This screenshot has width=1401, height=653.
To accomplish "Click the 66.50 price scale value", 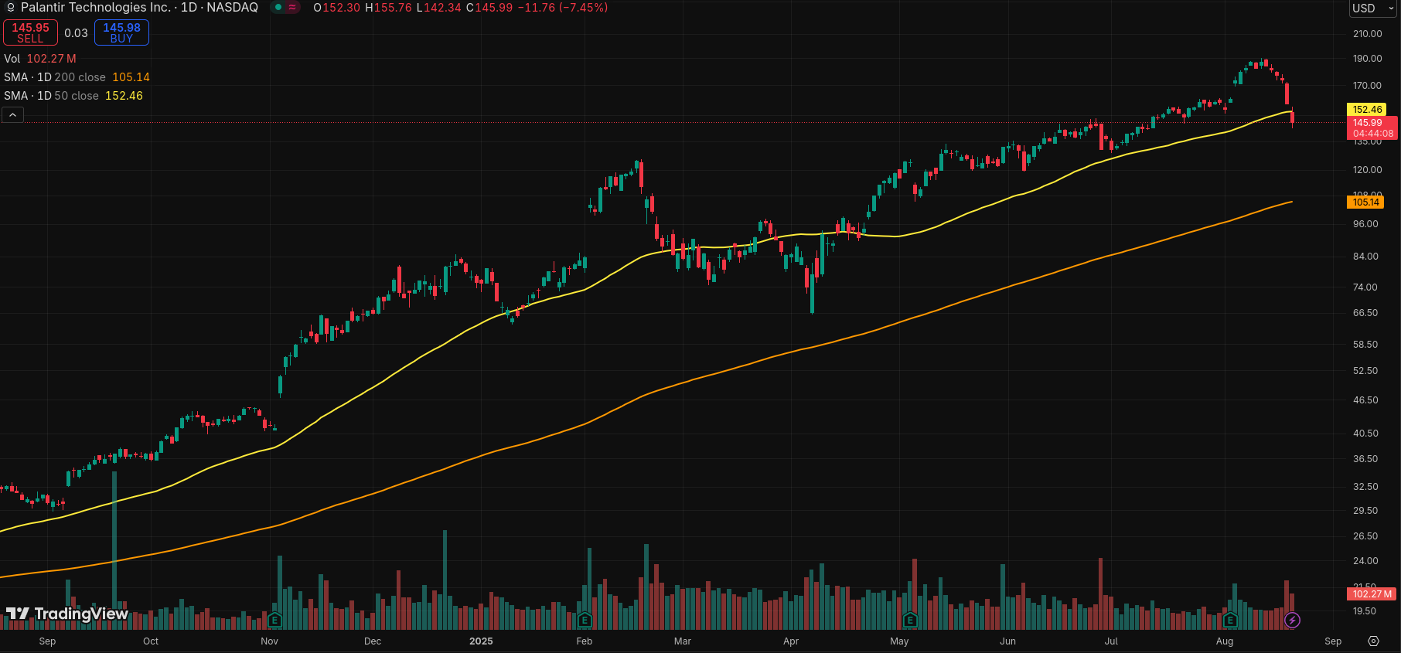I will 1365,313.
